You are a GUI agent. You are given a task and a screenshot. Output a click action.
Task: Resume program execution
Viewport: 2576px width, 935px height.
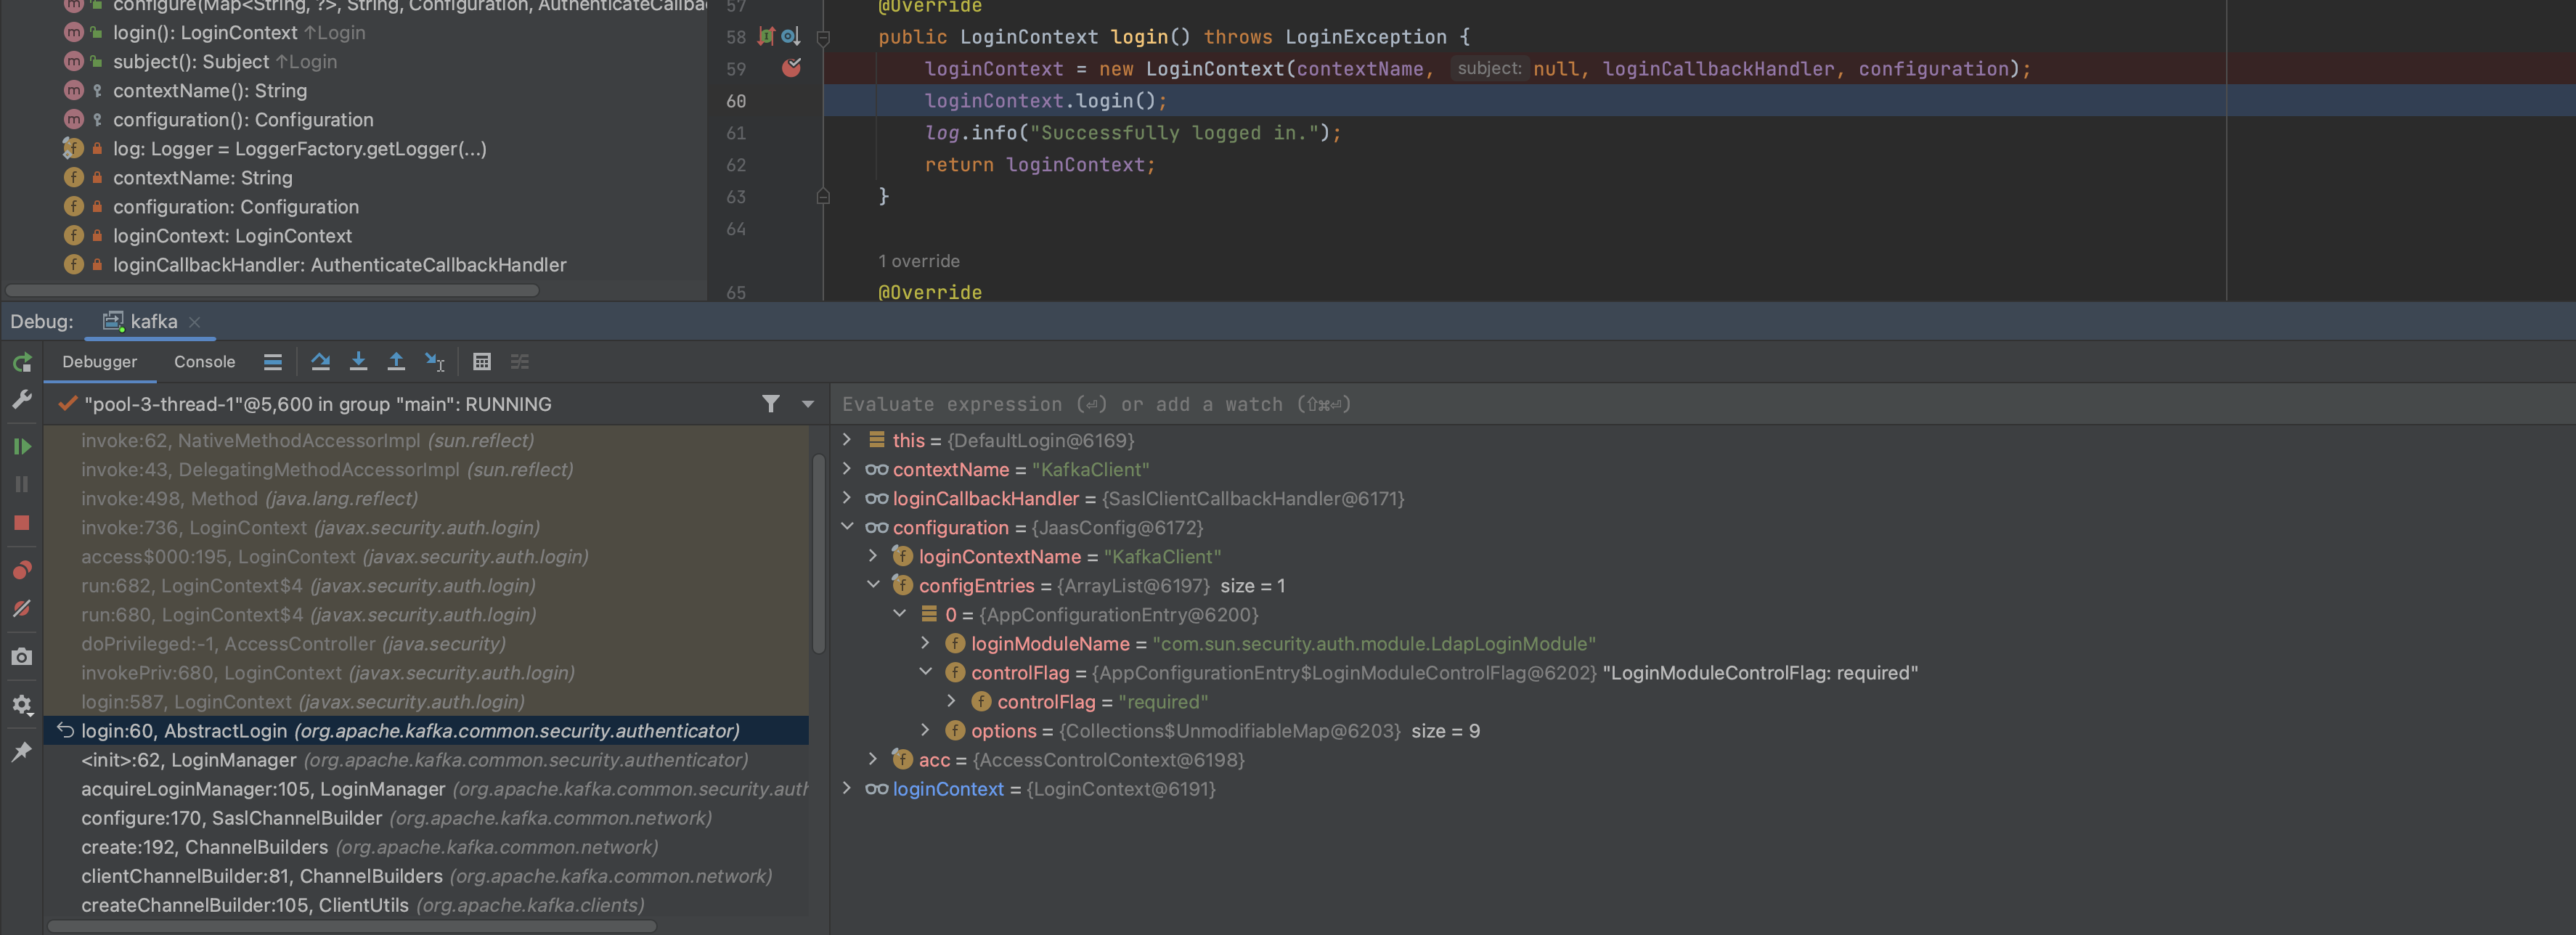click(x=22, y=446)
